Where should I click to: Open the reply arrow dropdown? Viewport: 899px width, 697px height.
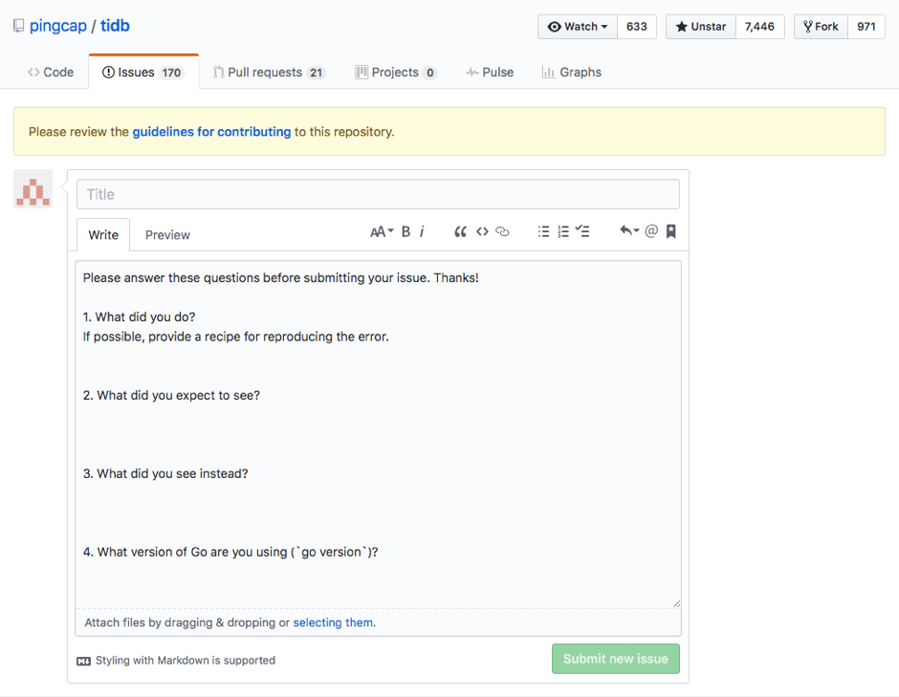tap(628, 230)
